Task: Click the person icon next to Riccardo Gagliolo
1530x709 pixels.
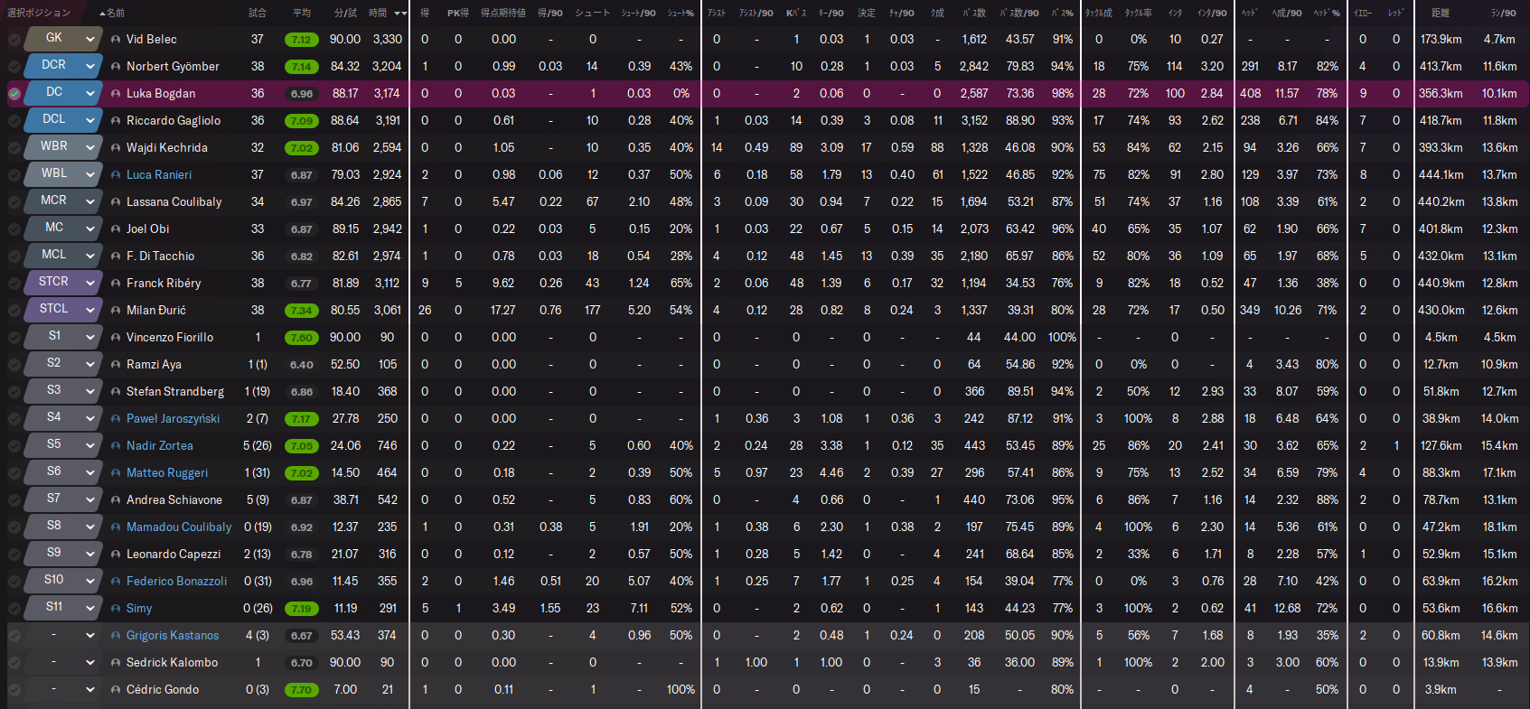Action: [116, 121]
